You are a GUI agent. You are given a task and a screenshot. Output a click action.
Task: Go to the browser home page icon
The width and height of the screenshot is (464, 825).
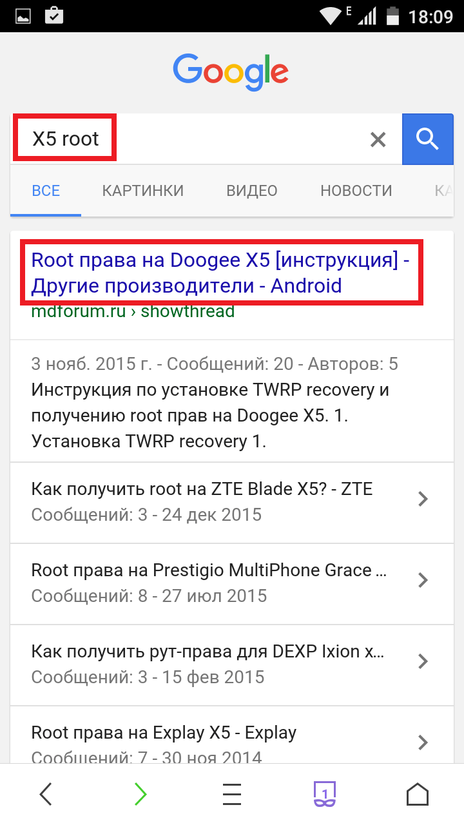coord(418,794)
